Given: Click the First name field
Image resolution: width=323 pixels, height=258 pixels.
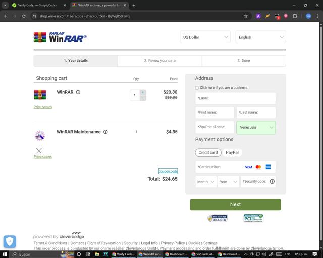Looking at the screenshot, I should [214, 112].
